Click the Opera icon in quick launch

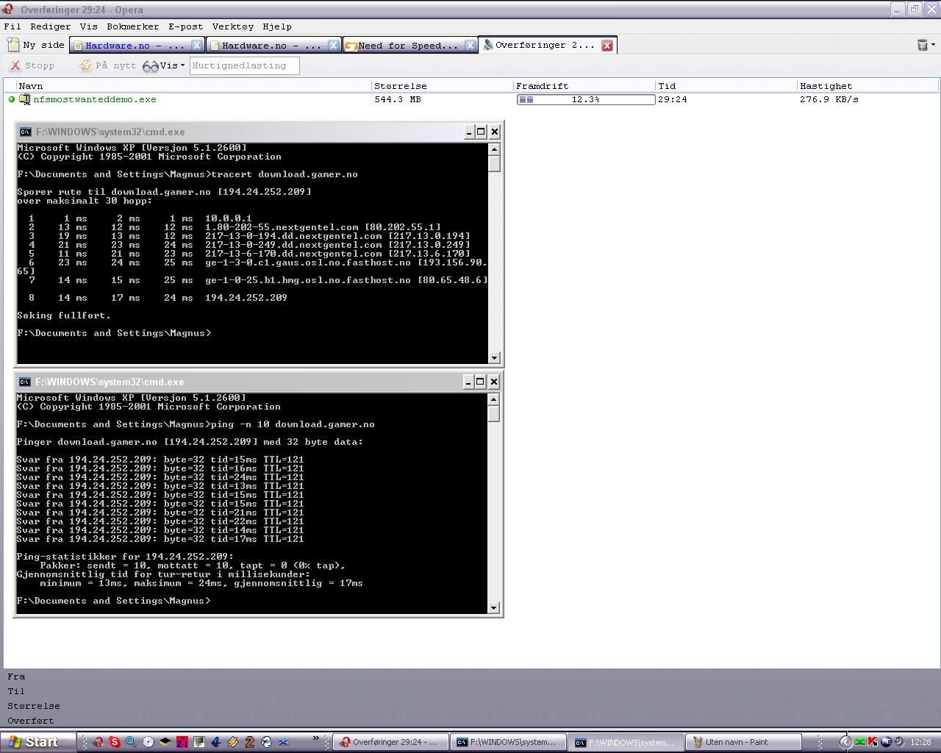(x=99, y=742)
